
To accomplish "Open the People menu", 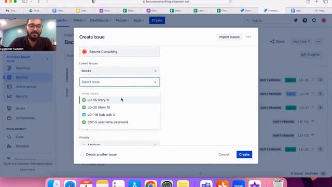I will tap(122, 20).
